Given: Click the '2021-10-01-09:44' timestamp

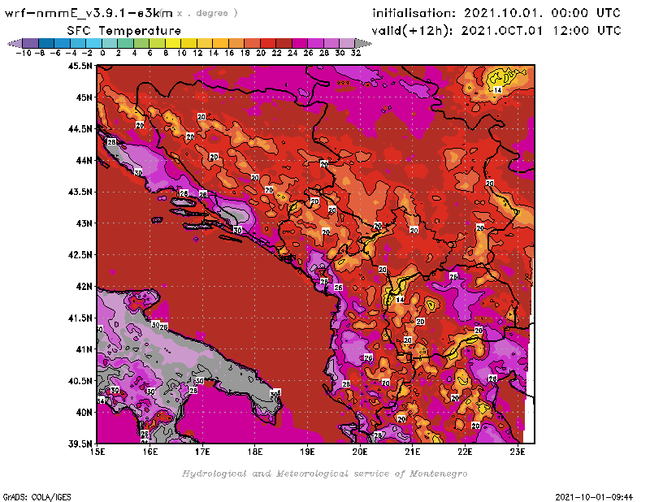Looking at the screenshot, I should 594,497.
